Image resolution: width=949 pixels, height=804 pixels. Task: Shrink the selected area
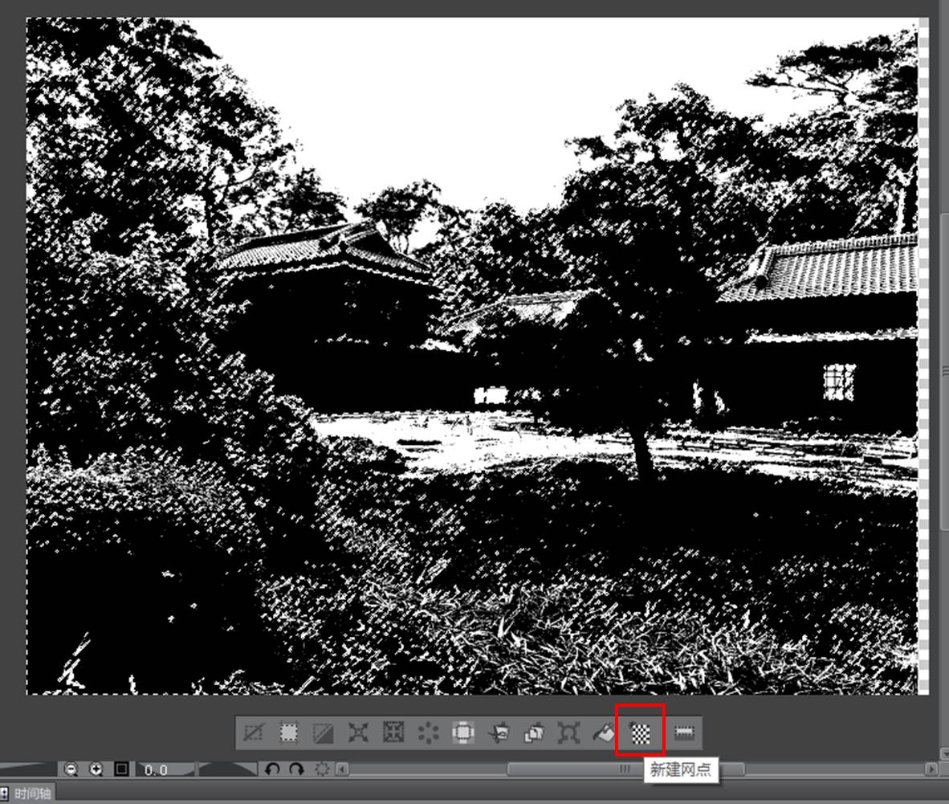[393, 733]
